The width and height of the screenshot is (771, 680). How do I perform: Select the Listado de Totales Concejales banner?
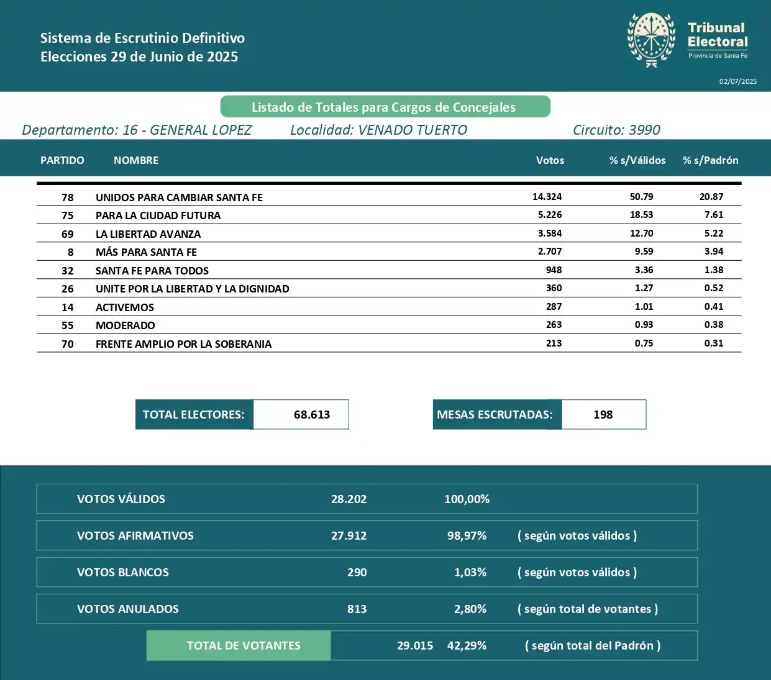tap(385, 107)
